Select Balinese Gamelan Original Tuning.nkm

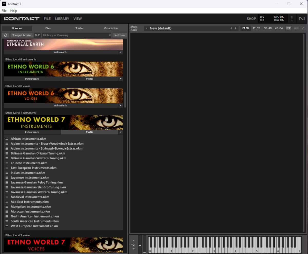point(38,153)
